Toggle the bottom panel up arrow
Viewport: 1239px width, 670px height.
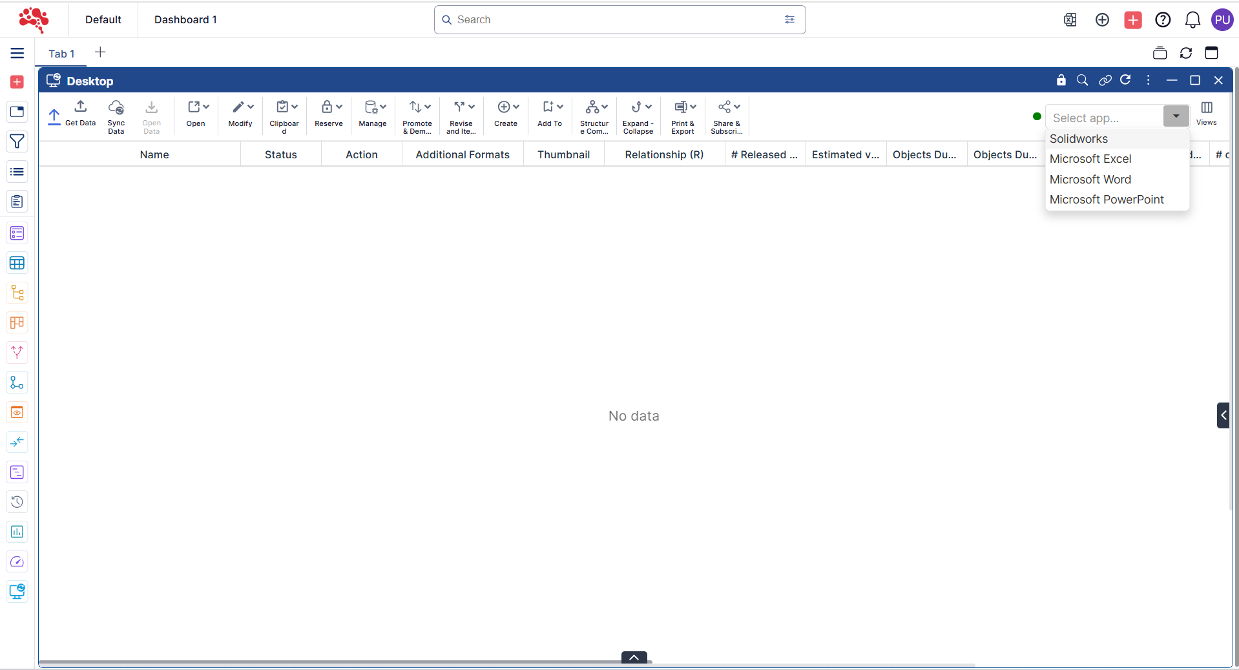[634, 657]
